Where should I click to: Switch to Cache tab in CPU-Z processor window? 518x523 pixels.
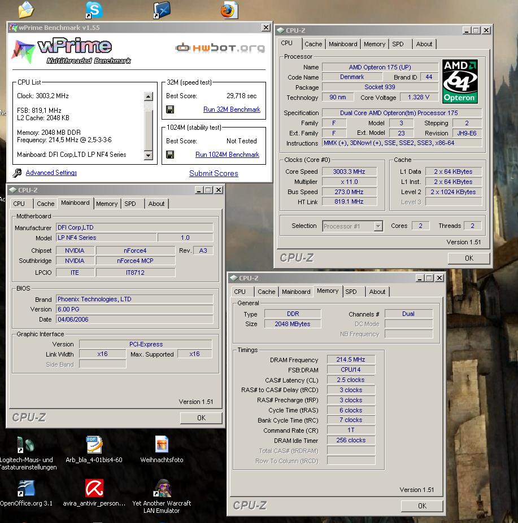[314, 44]
